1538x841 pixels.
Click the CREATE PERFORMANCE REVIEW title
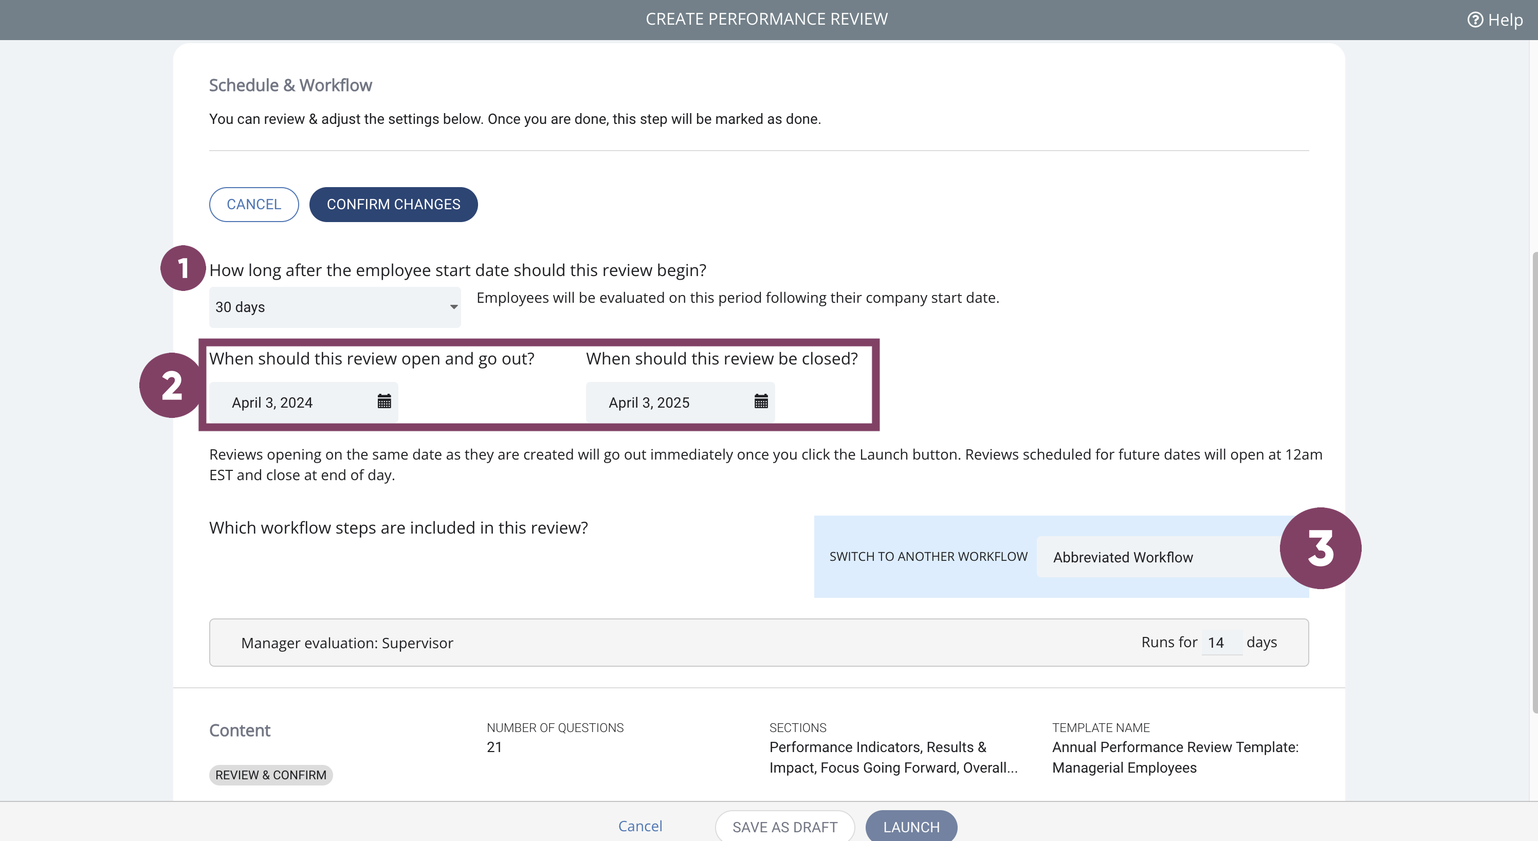tap(766, 19)
